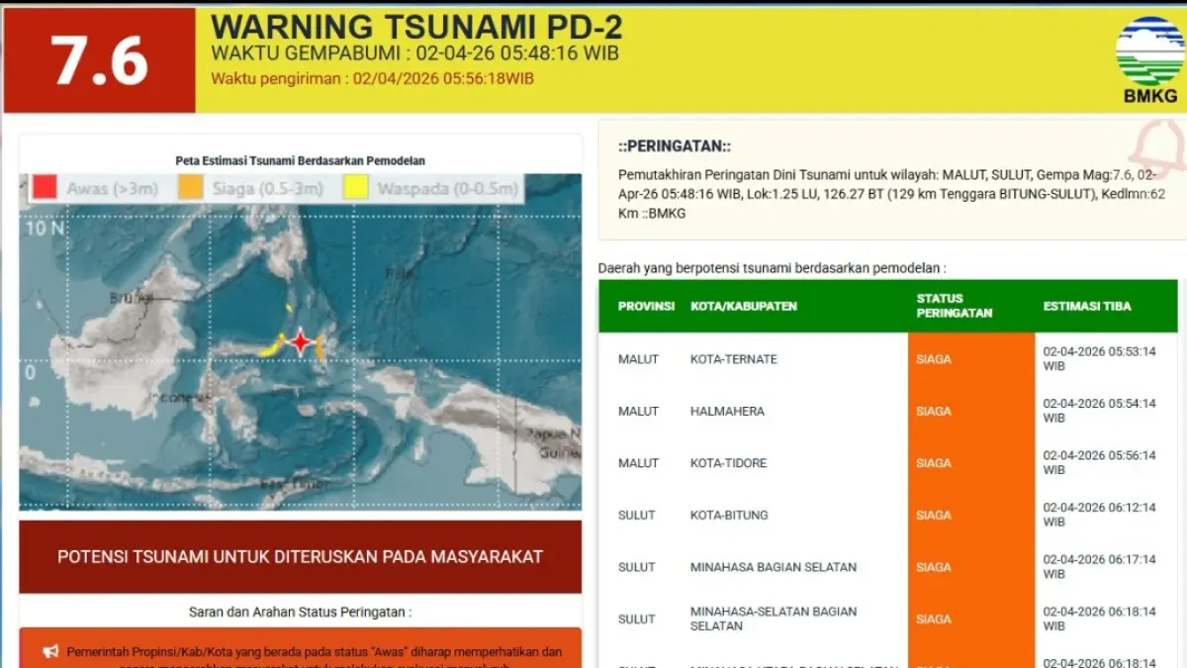Click SIAGA status for MINAHASA BAGIAN SELATAN
This screenshot has height=668, width=1187.
[934, 567]
